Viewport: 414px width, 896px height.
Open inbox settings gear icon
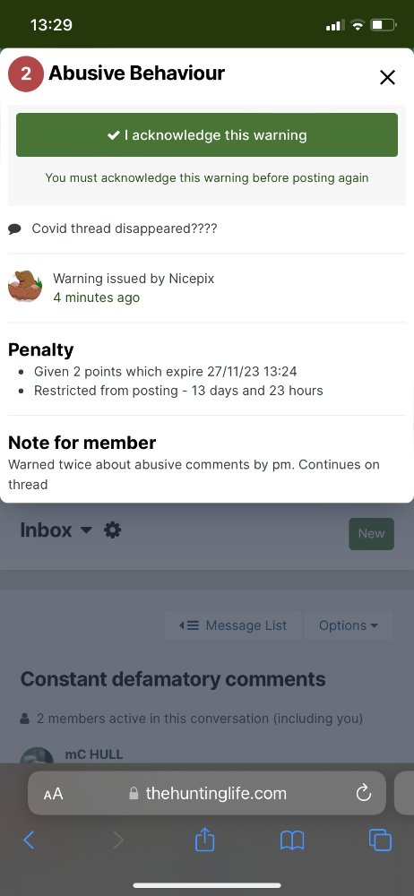point(113,530)
